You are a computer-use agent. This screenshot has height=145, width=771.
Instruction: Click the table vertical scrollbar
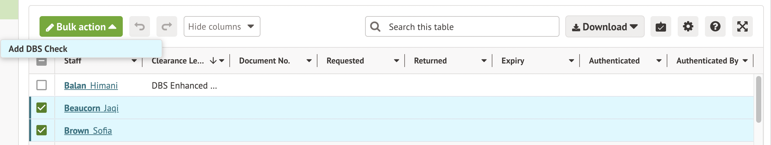758,99
